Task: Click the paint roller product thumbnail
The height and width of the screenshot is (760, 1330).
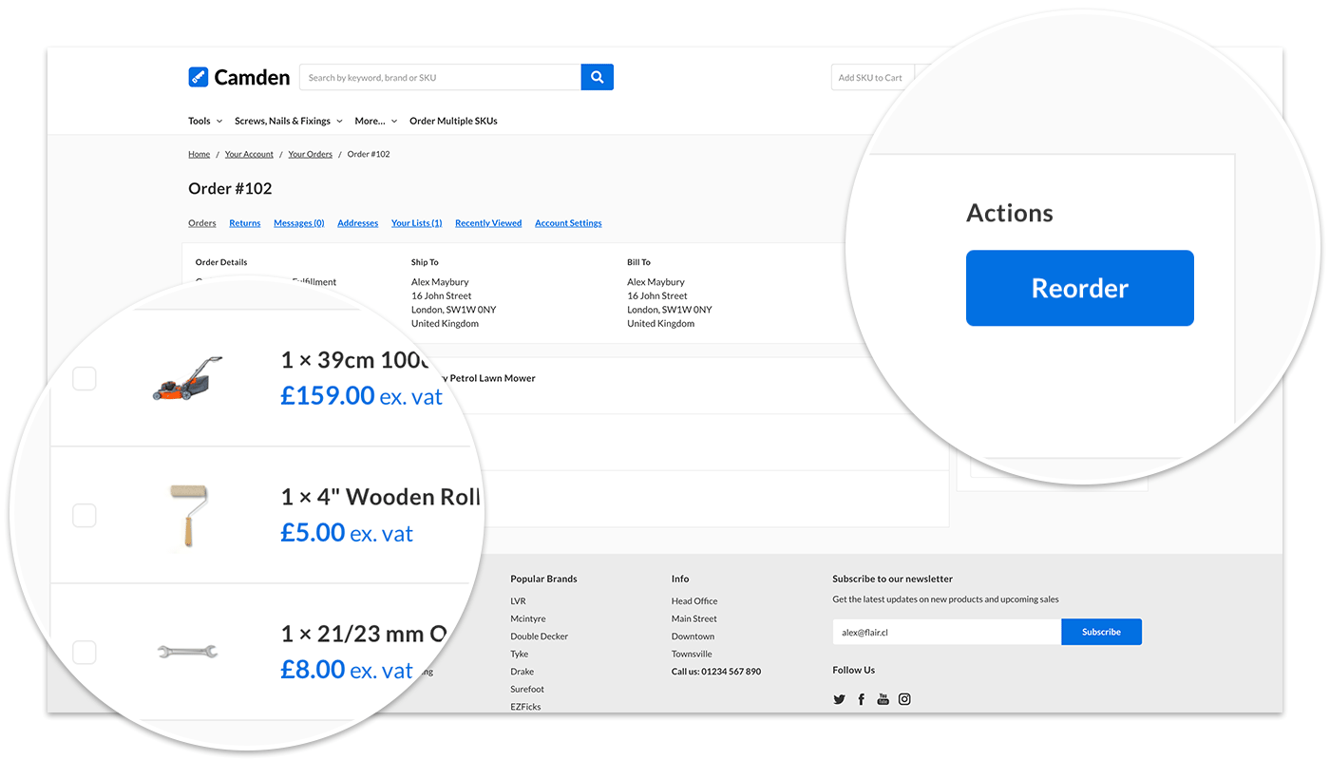Action: (188, 516)
